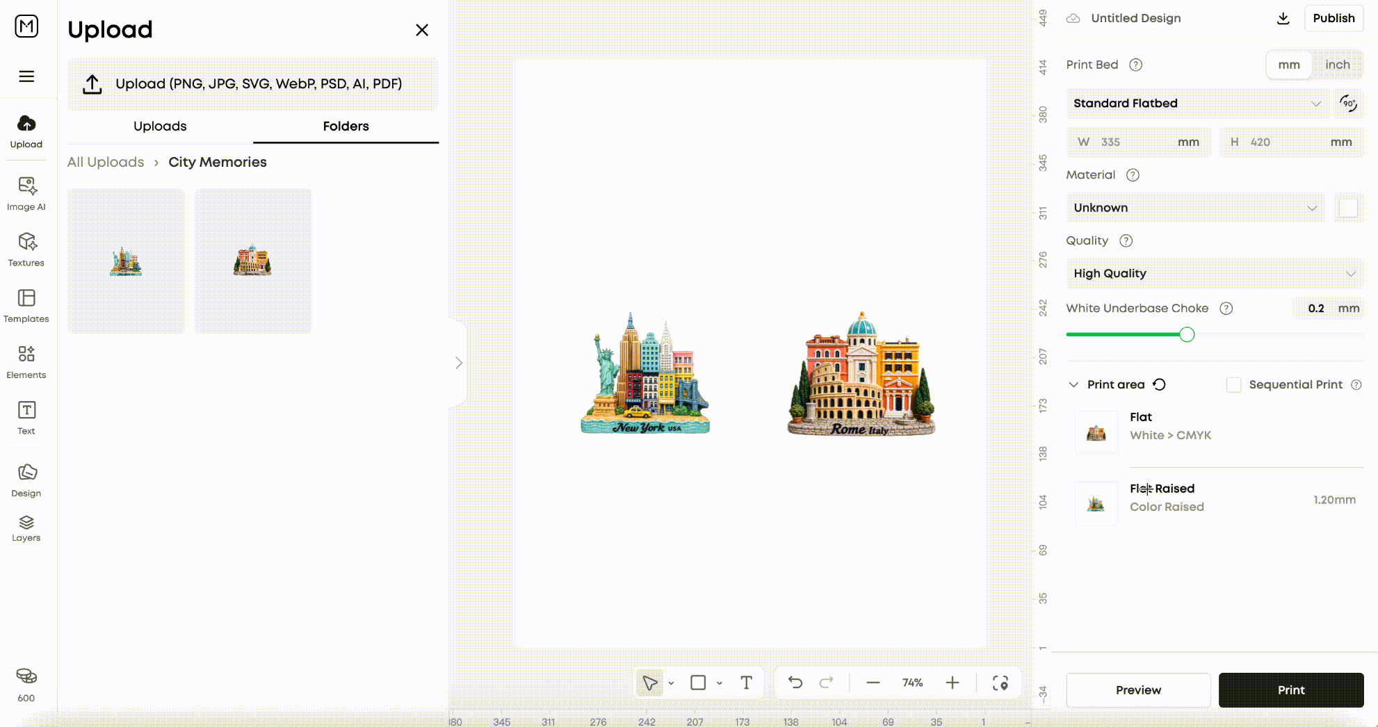Collapse the Print area section
1378x727 pixels.
point(1073,385)
